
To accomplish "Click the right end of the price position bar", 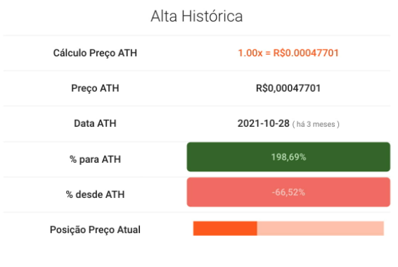I will pos(382,228).
